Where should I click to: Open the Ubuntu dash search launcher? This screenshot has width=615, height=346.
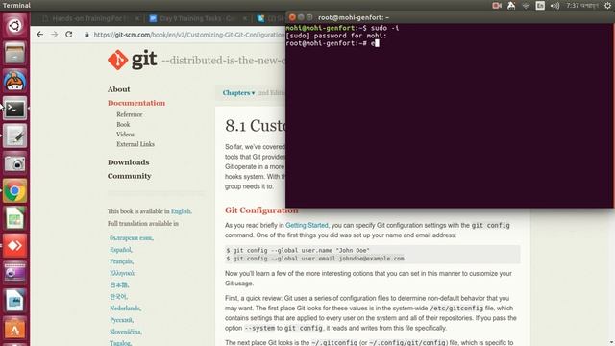pyautogui.click(x=15, y=26)
